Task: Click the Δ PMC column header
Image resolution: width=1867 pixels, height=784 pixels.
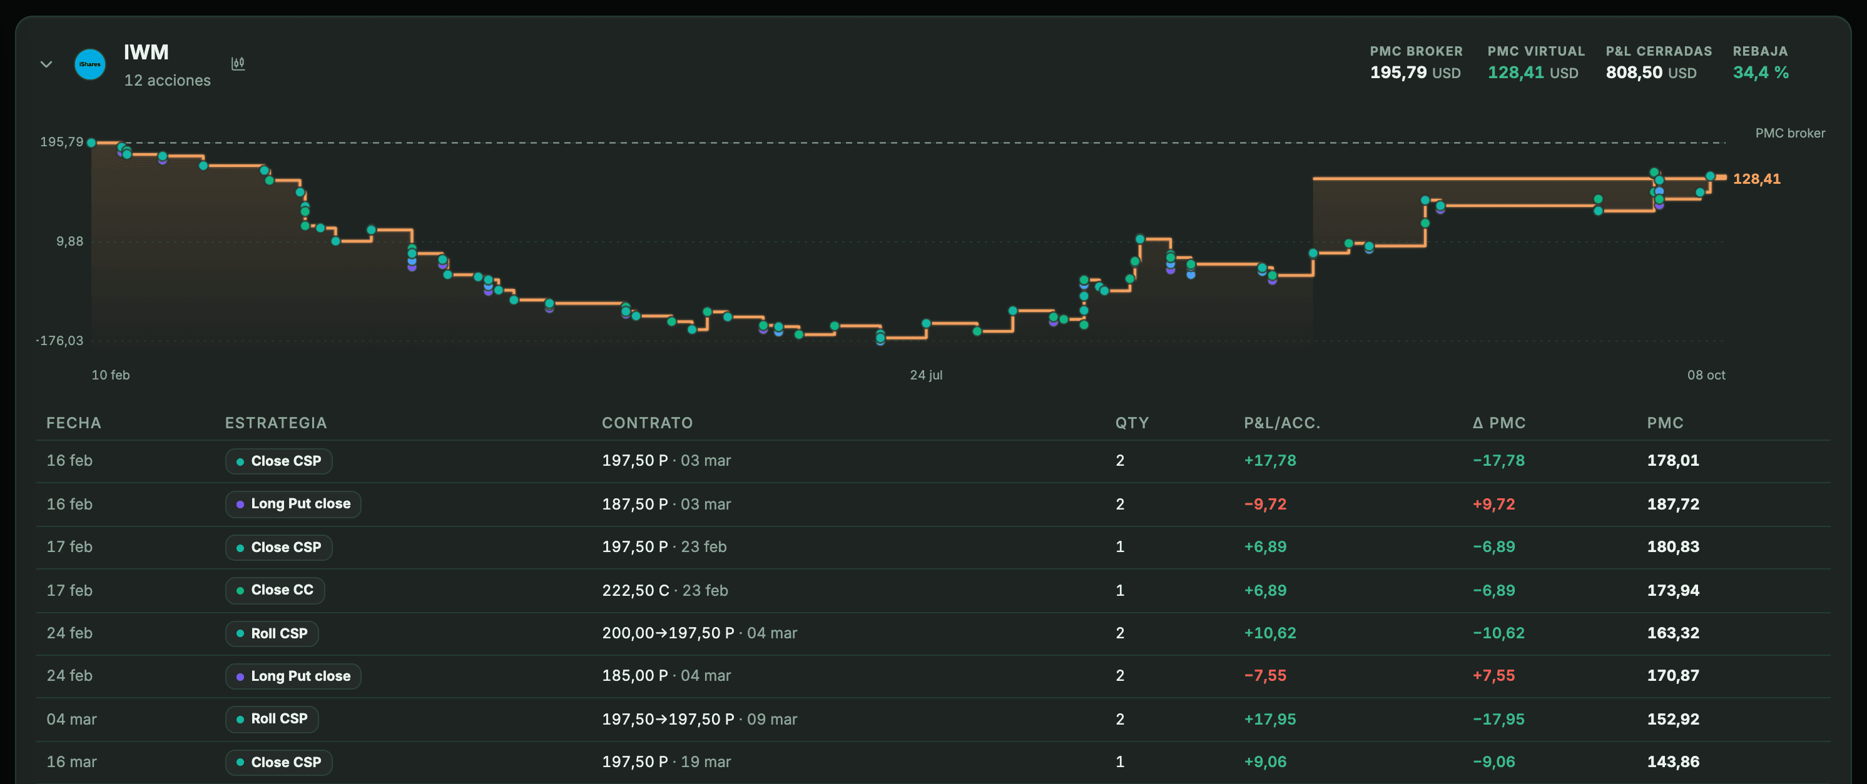Action: (x=1500, y=423)
